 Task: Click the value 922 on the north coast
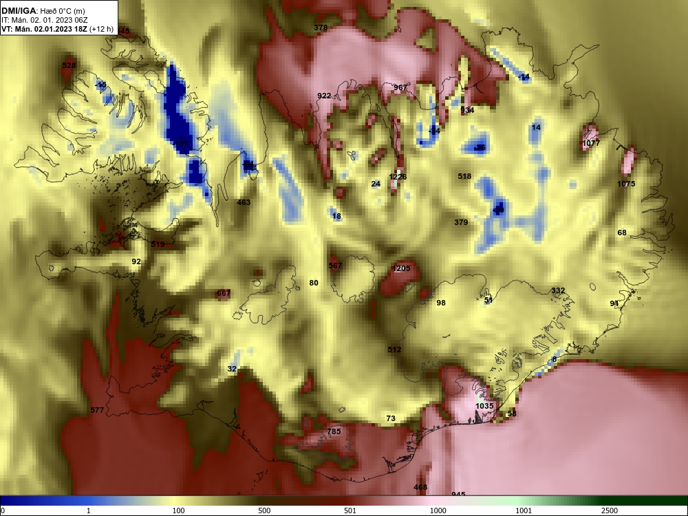tap(324, 96)
